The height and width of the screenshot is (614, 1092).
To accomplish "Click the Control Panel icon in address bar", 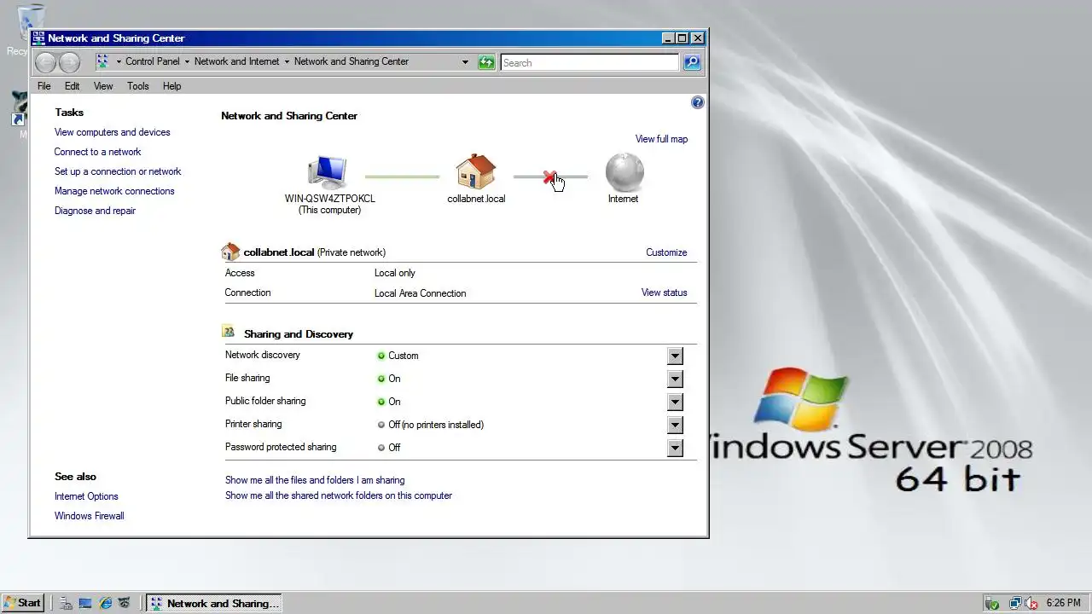I will coord(102,61).
